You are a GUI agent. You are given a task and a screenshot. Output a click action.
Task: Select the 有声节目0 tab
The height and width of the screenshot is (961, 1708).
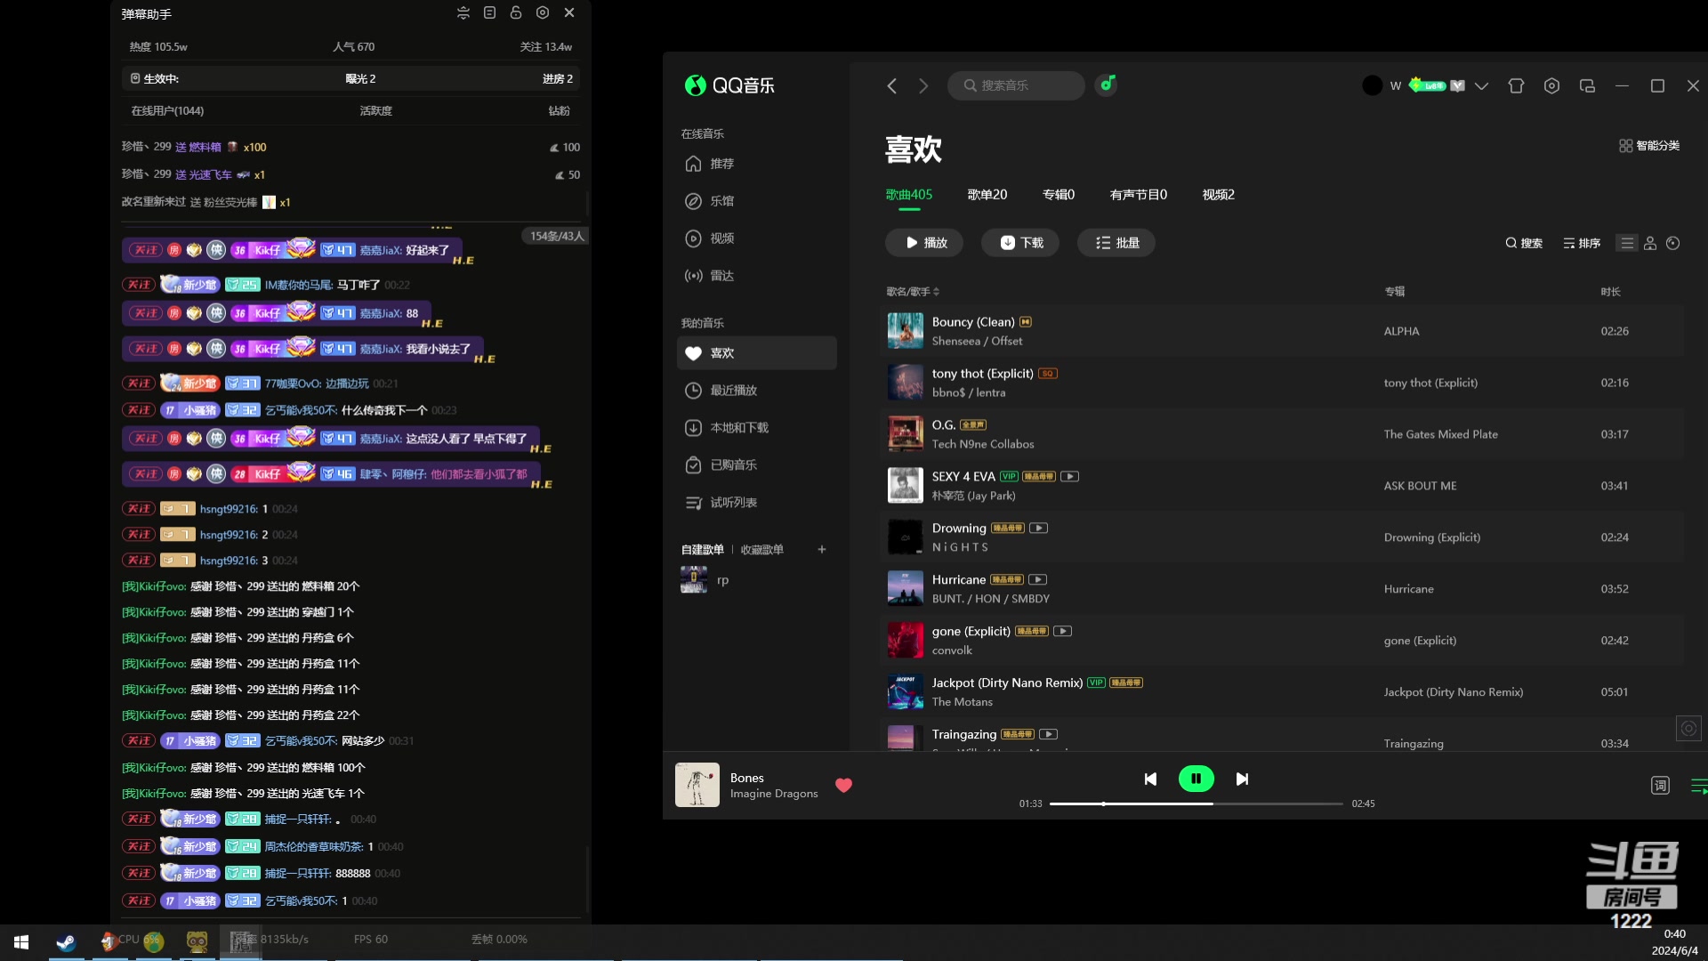[x=1139, y=195]
